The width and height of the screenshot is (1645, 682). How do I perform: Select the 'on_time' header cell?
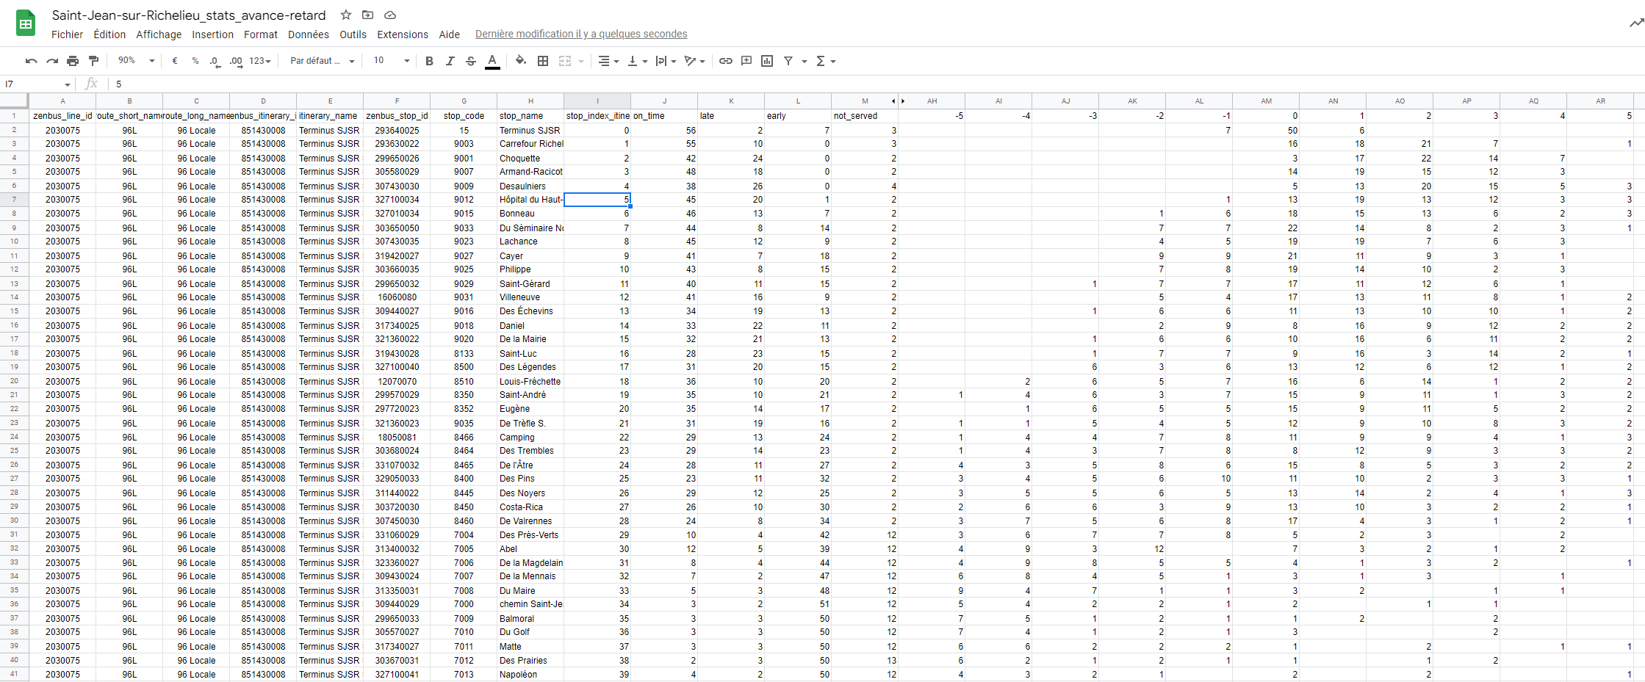tap(664, 116)
